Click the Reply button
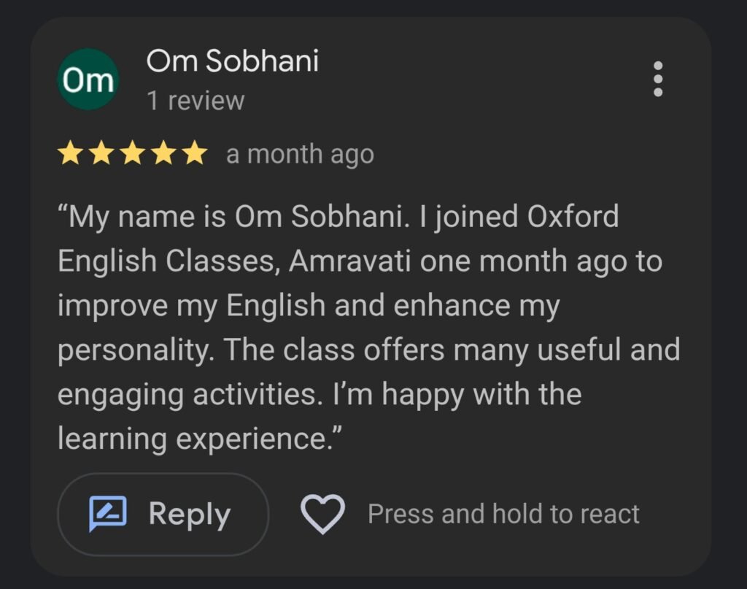 point(161,514)
